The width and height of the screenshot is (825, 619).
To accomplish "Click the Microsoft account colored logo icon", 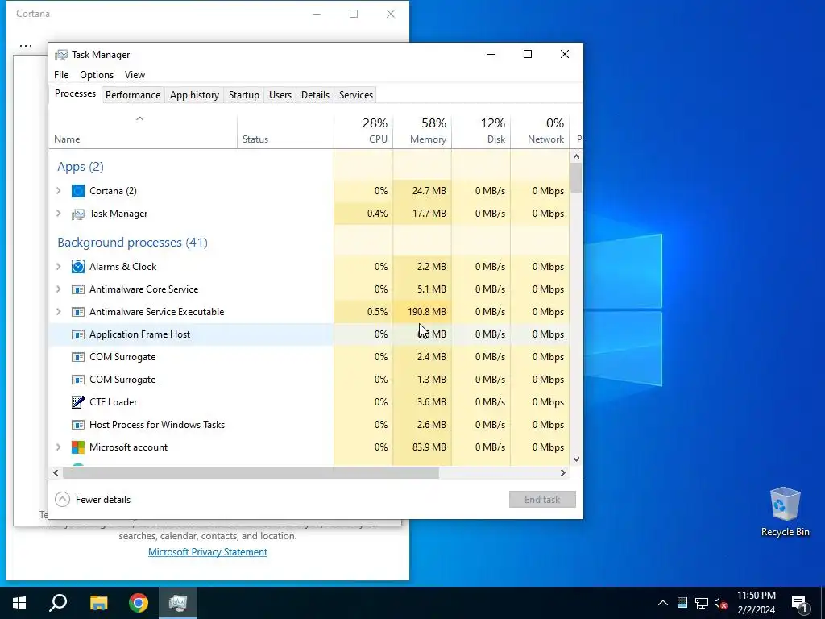I will click(x=78, y=447).
